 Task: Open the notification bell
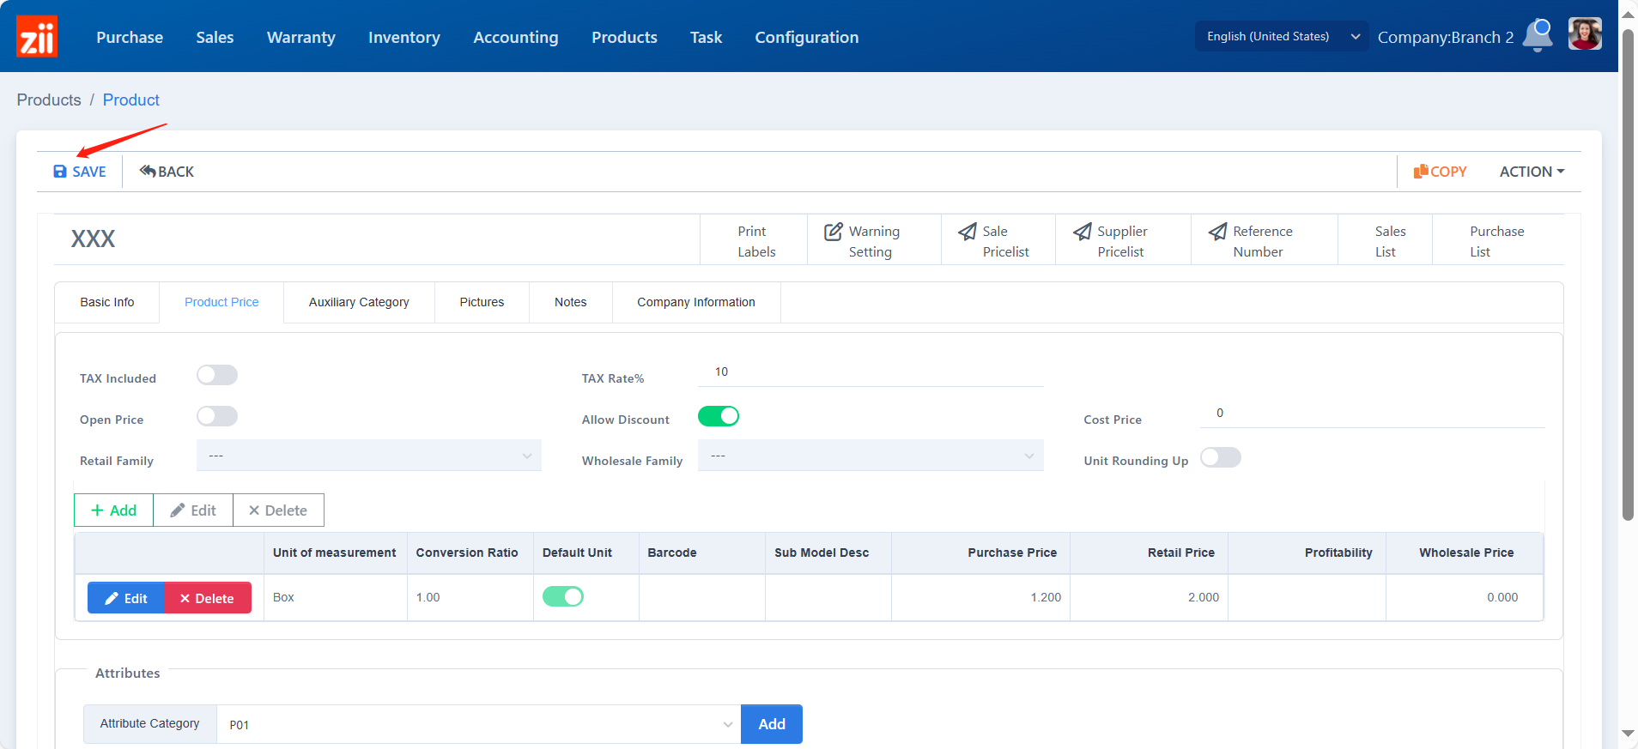1538,36
